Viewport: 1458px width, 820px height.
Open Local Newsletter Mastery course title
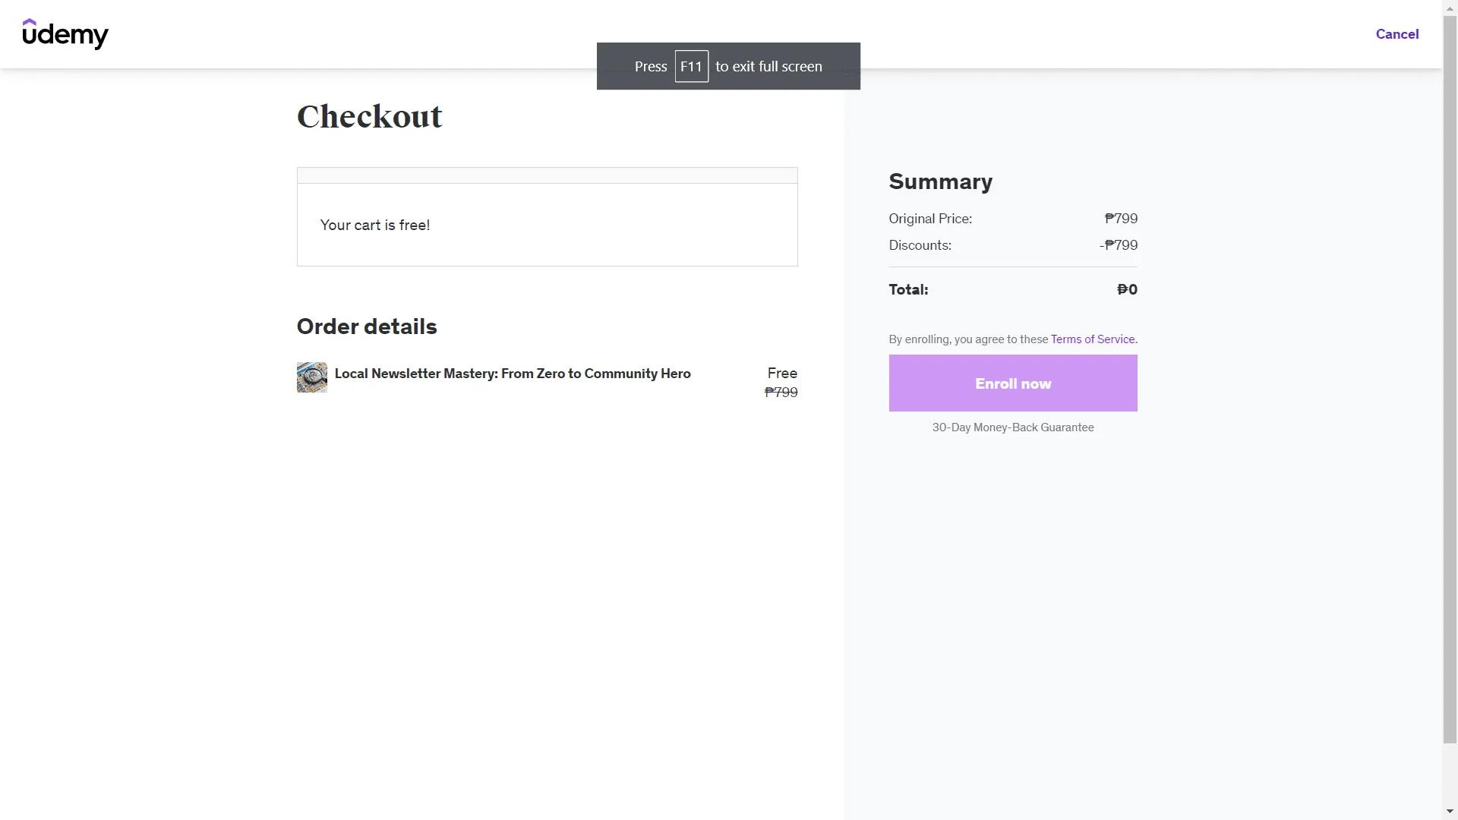[x=513, y=374]
